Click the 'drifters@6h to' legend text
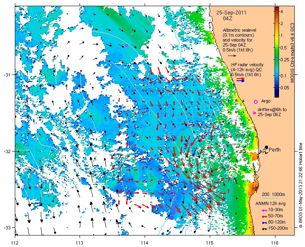Screen dimensions: 305x247 pos(272,110)
